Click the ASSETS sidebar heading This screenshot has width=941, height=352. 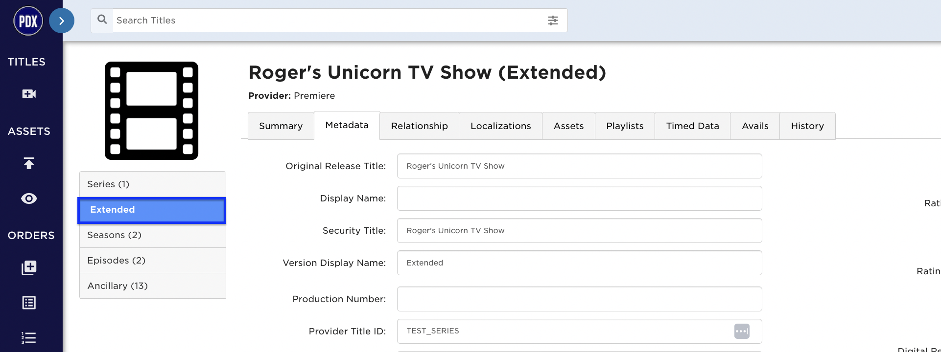click(29, 132)
